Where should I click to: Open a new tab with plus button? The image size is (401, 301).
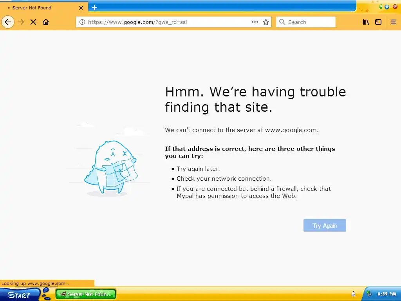94,7
